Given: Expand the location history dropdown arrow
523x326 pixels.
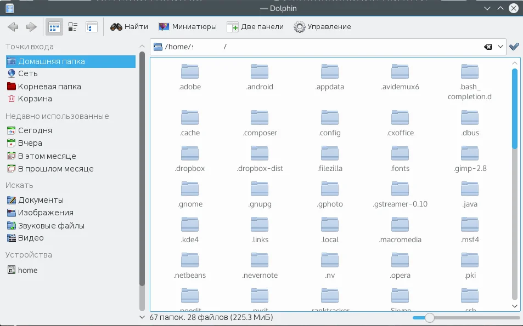Looking at the screenshot, I should [x=500, y=47].
